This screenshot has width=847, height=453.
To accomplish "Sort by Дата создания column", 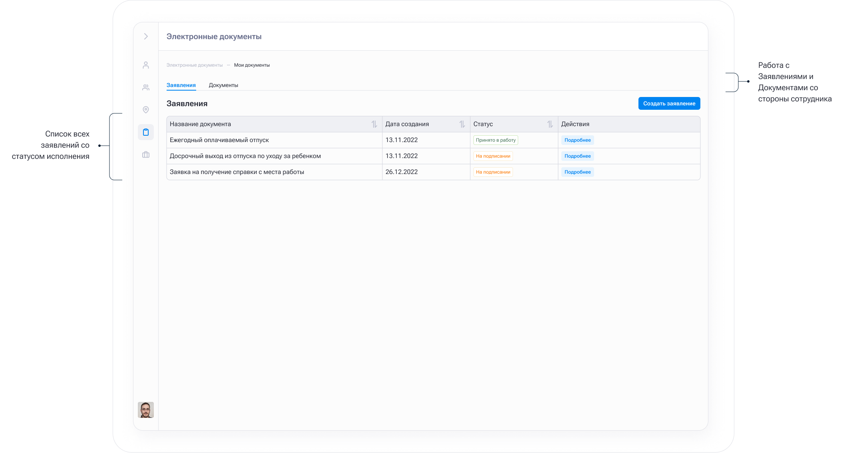I will coord(462,124).
